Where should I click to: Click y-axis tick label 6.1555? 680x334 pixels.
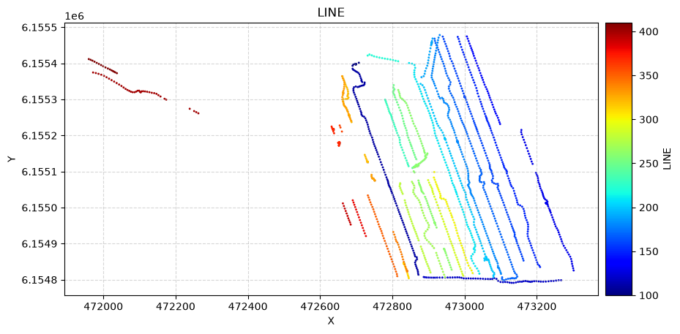39,28
